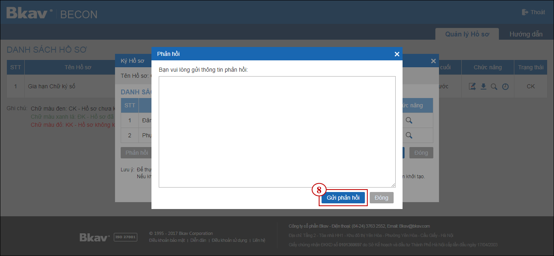Click the Liên hệ footer link
Image resolution: width=554 pixels, height=256 pixels.
tap(259, 240)
